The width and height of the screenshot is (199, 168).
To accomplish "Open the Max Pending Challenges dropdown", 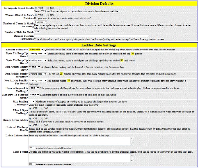I will pyautogui.click(x=32, y=101).
